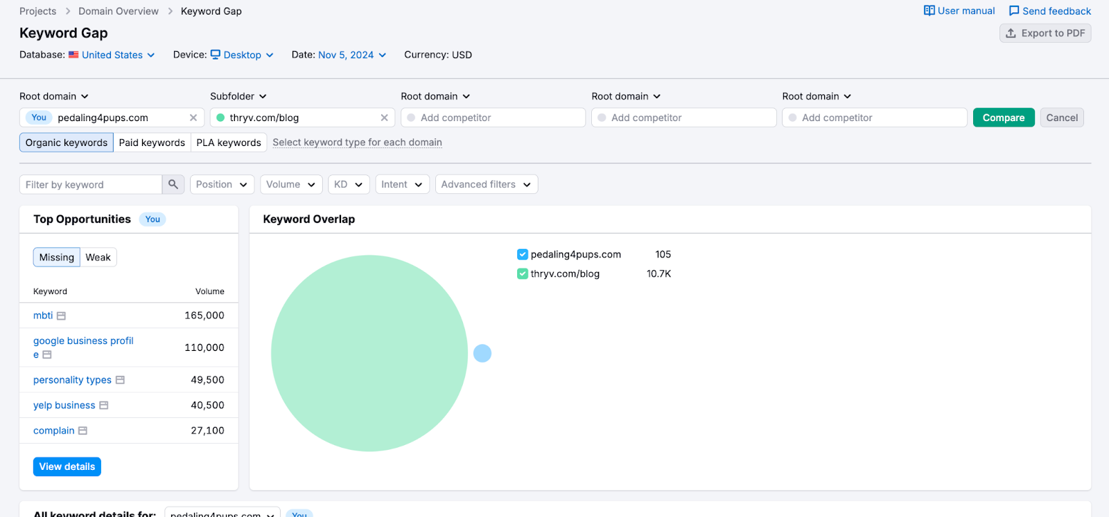Remove pedaling4pups.com with its X icon
1109x517 pixels.
pyautogui.click(x=193, y=118)
